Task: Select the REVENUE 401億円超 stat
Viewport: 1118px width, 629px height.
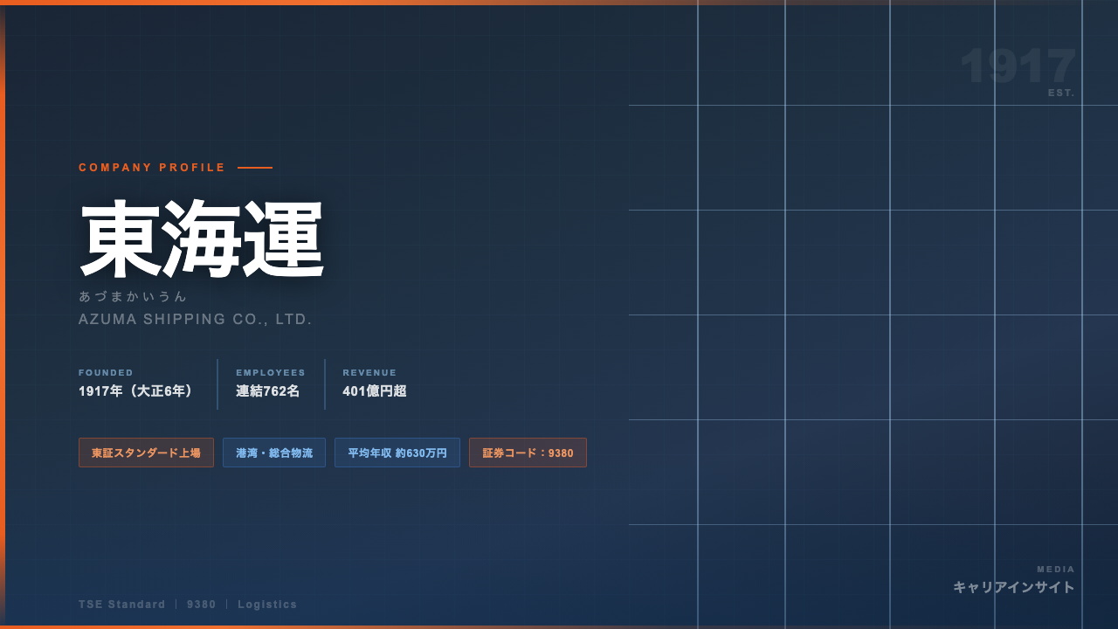Action: coord(375,384)
